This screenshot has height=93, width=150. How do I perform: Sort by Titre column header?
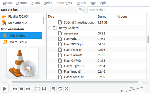(x=72, y=17)
